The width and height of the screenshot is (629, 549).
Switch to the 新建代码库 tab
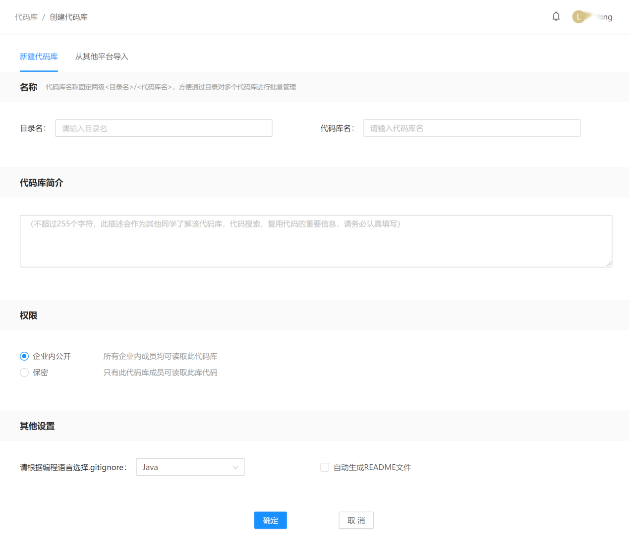39,56
